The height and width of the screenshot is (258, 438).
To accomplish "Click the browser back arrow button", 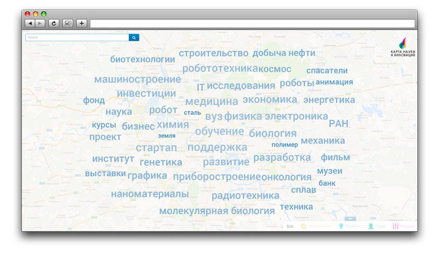I will click(30, 23).
